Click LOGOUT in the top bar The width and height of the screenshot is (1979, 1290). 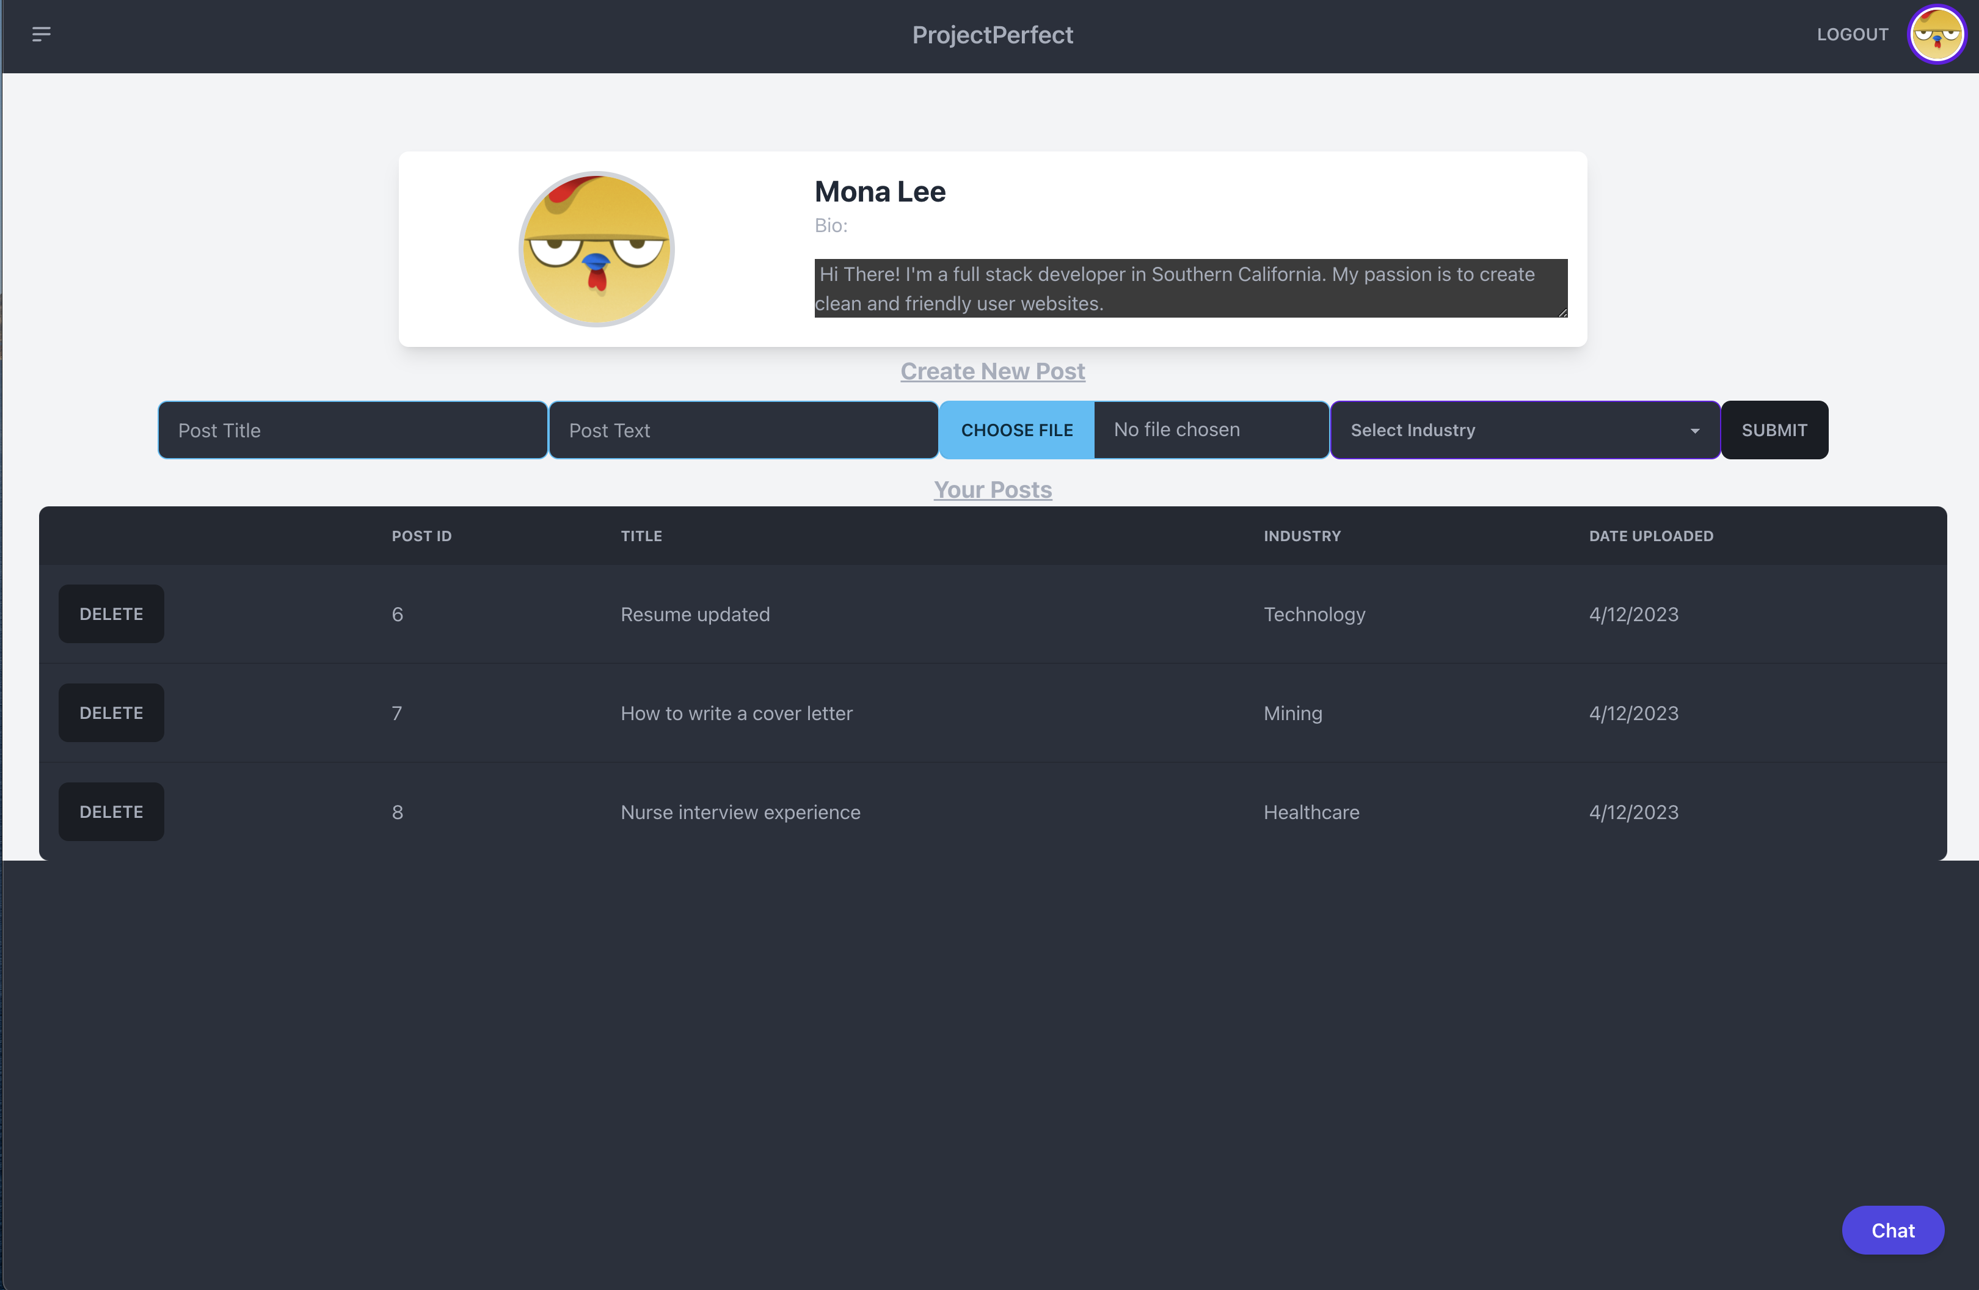point(1852,34)
